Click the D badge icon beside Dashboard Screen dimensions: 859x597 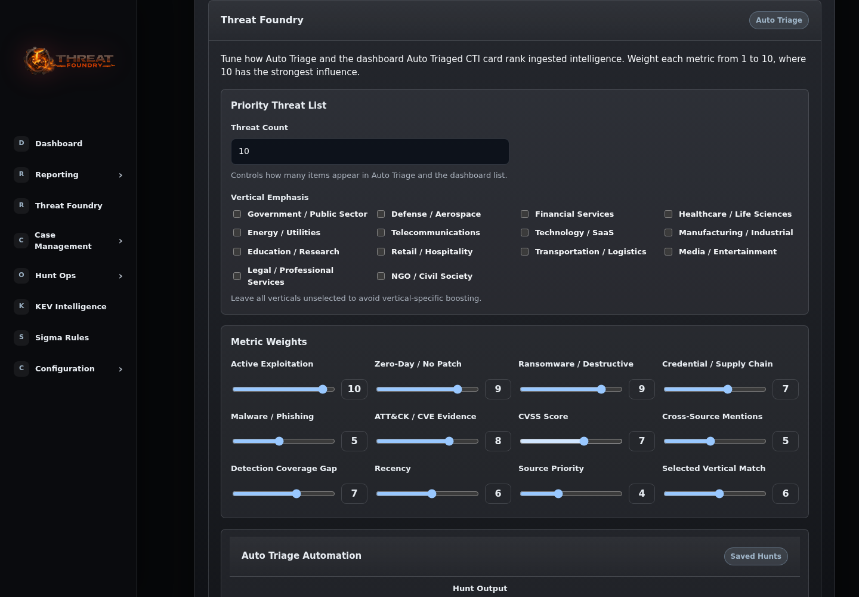21,143
